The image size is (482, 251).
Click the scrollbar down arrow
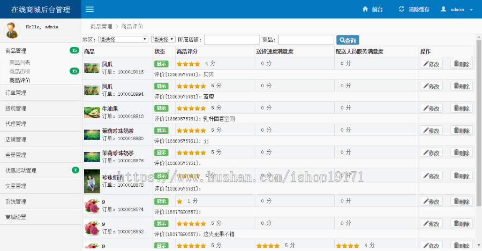click(479, 245)
